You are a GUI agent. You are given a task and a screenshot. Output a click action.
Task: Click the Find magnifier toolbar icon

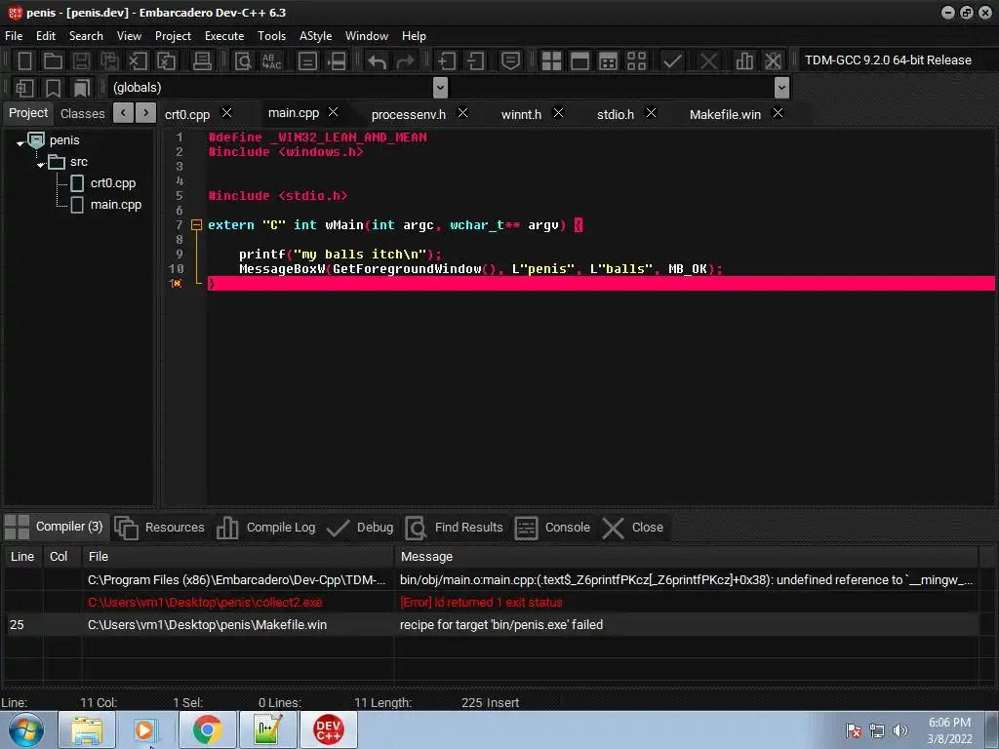point(243,61)
